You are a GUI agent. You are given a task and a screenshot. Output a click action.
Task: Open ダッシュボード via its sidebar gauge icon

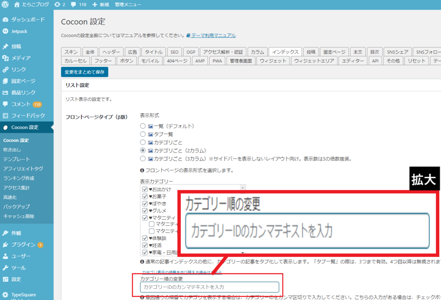[x=5, y=19]
